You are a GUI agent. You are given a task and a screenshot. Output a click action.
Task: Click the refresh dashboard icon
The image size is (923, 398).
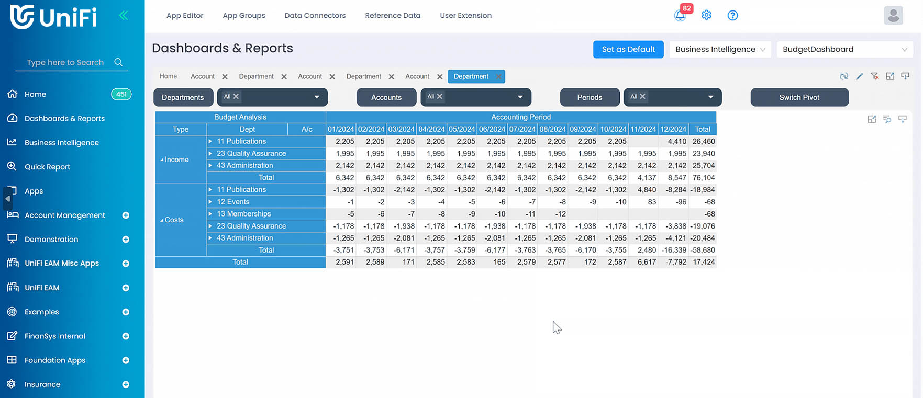(844, 76)
